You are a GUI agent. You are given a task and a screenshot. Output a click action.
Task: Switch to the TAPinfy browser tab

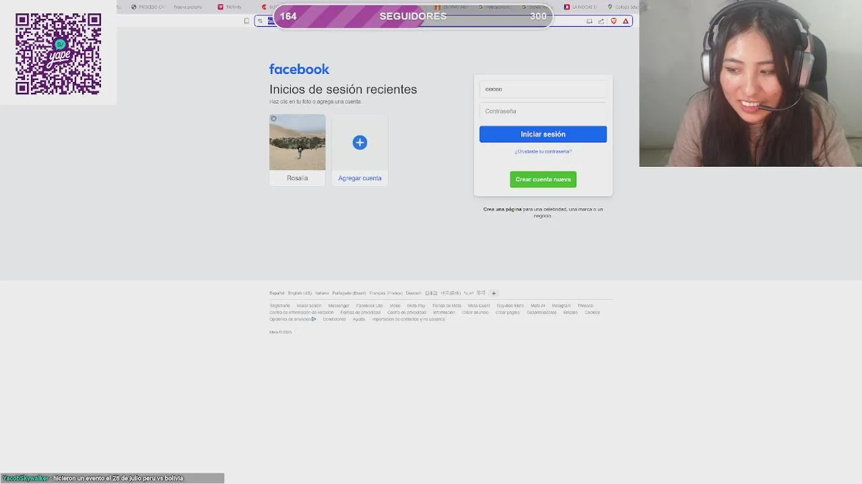click(x=230, y=7)
